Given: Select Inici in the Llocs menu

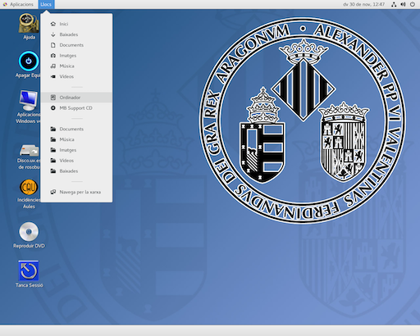Looking at the screenshot, I should pos(76,24).
